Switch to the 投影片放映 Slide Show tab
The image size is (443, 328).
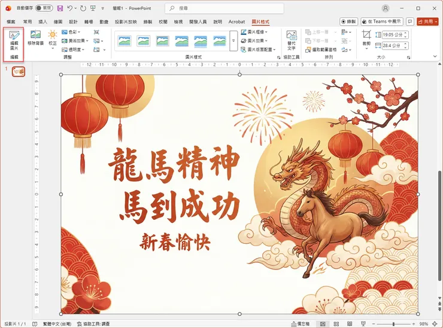[126, 22]
